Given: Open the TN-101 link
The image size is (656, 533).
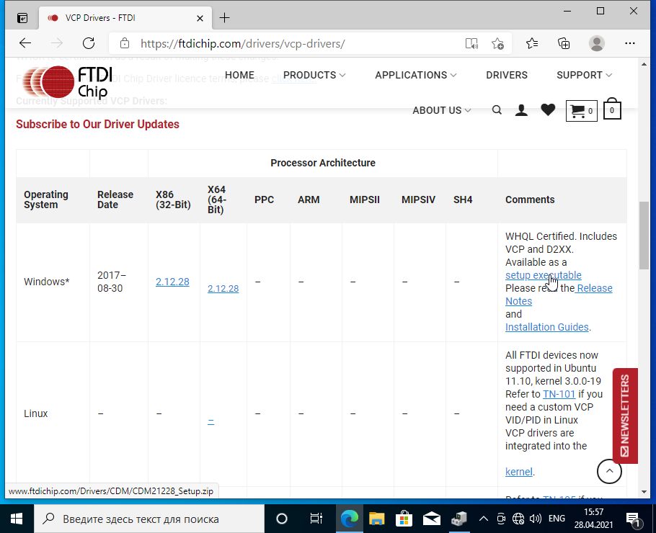Looking at the screenshot, I should (559, 394).
